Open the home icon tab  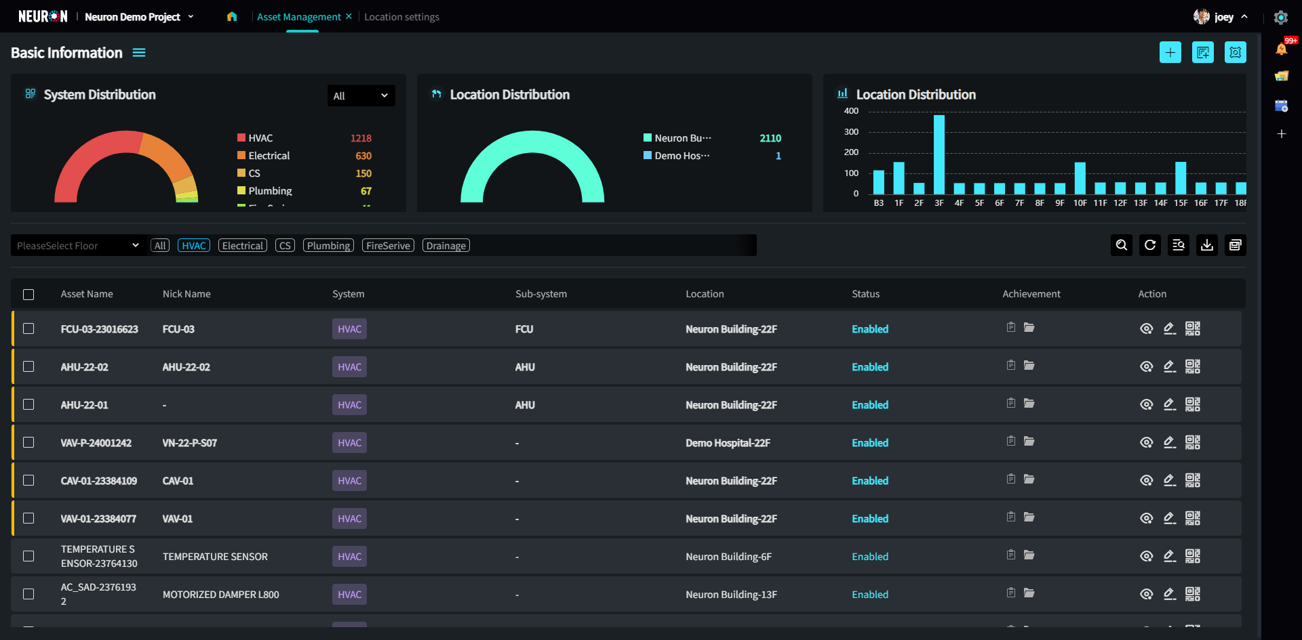[232, 16]
